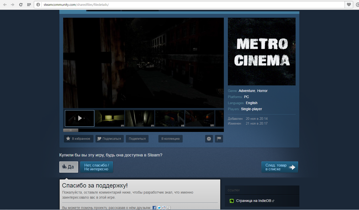Share on Reddit icon

pyautogui.click(x=164, y=208)
